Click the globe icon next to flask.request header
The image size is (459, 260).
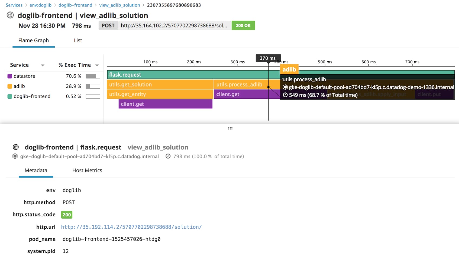(15, 147)
